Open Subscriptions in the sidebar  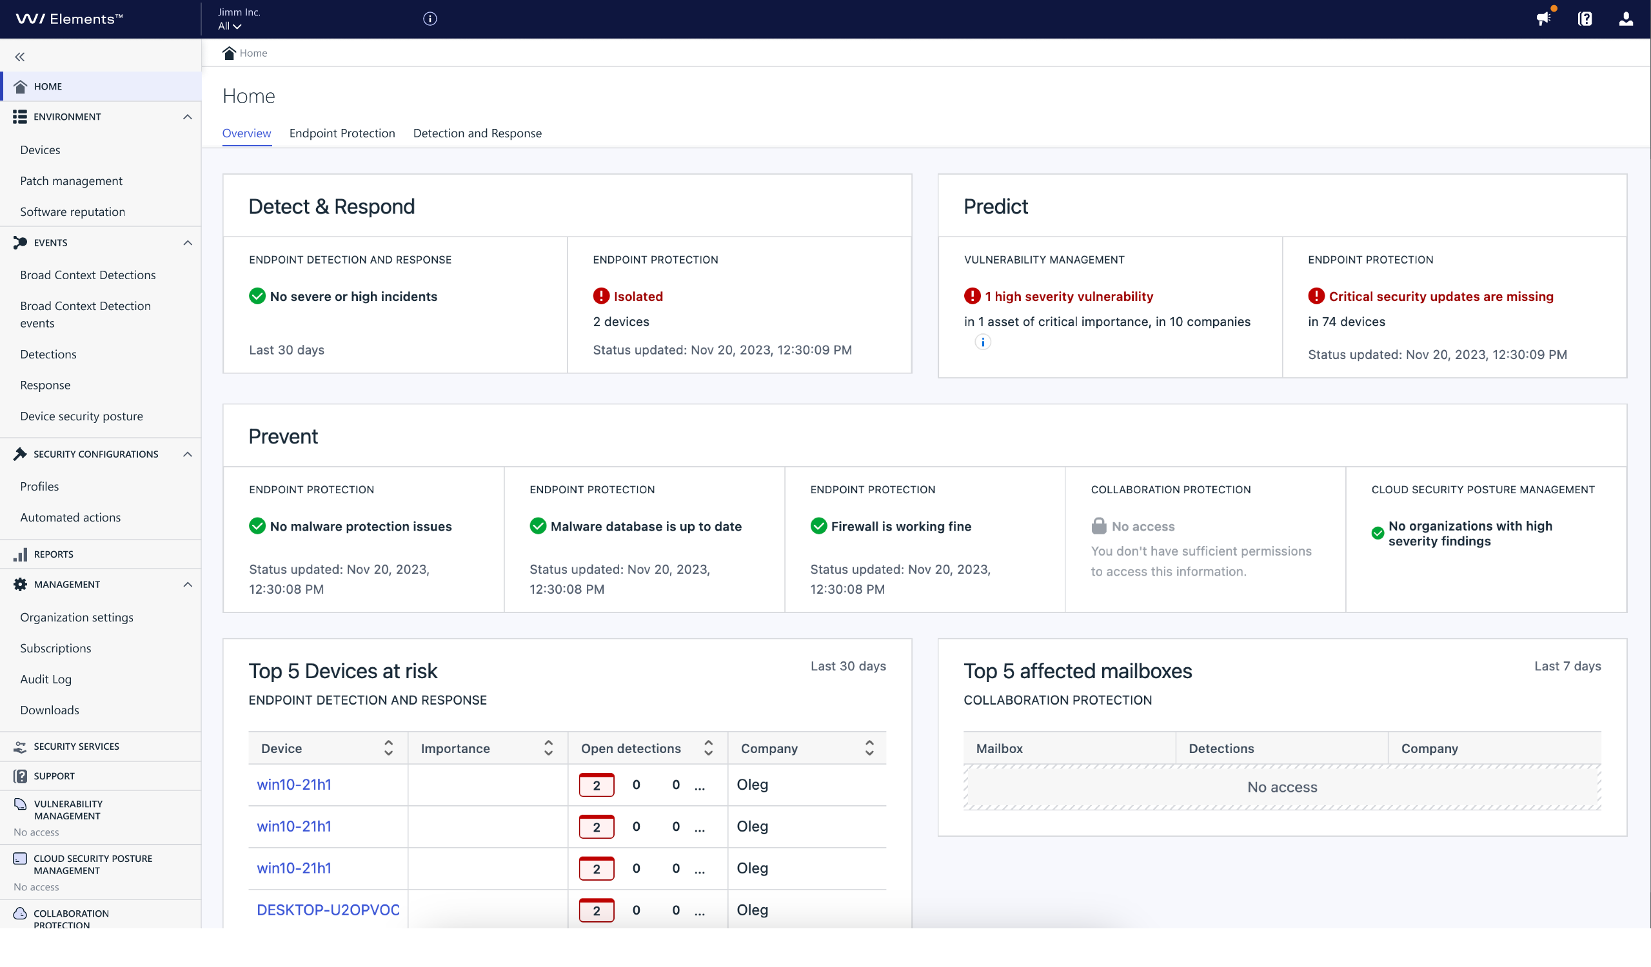pyautogui.click(x=55, y=648)
